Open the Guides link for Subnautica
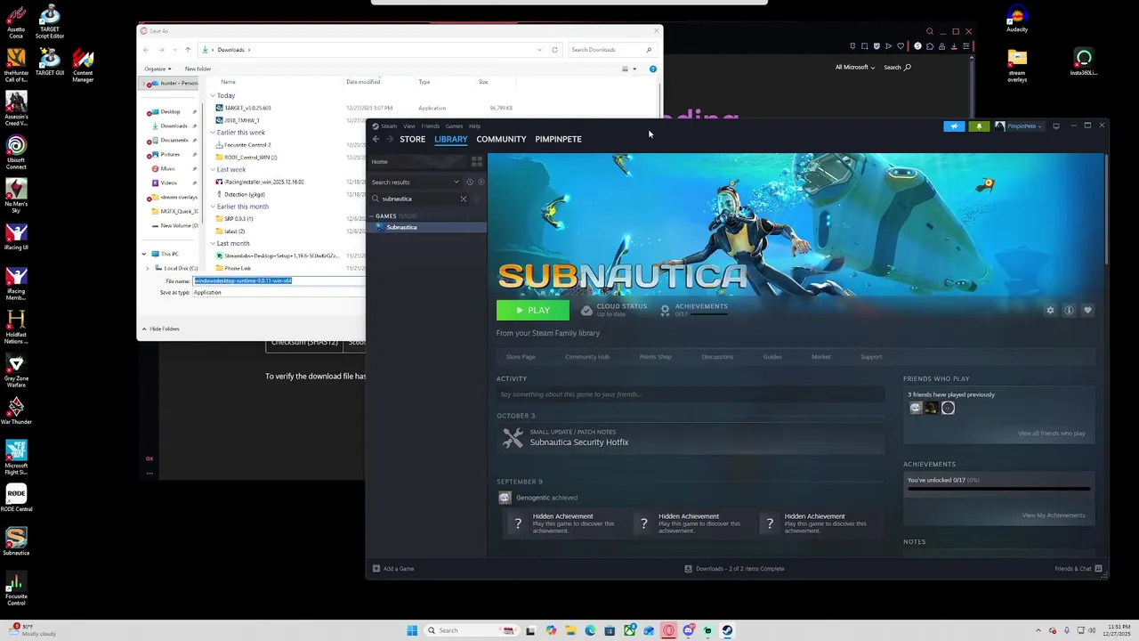The width and height of the screenshot is (1139, 641). tap(772, 357)
